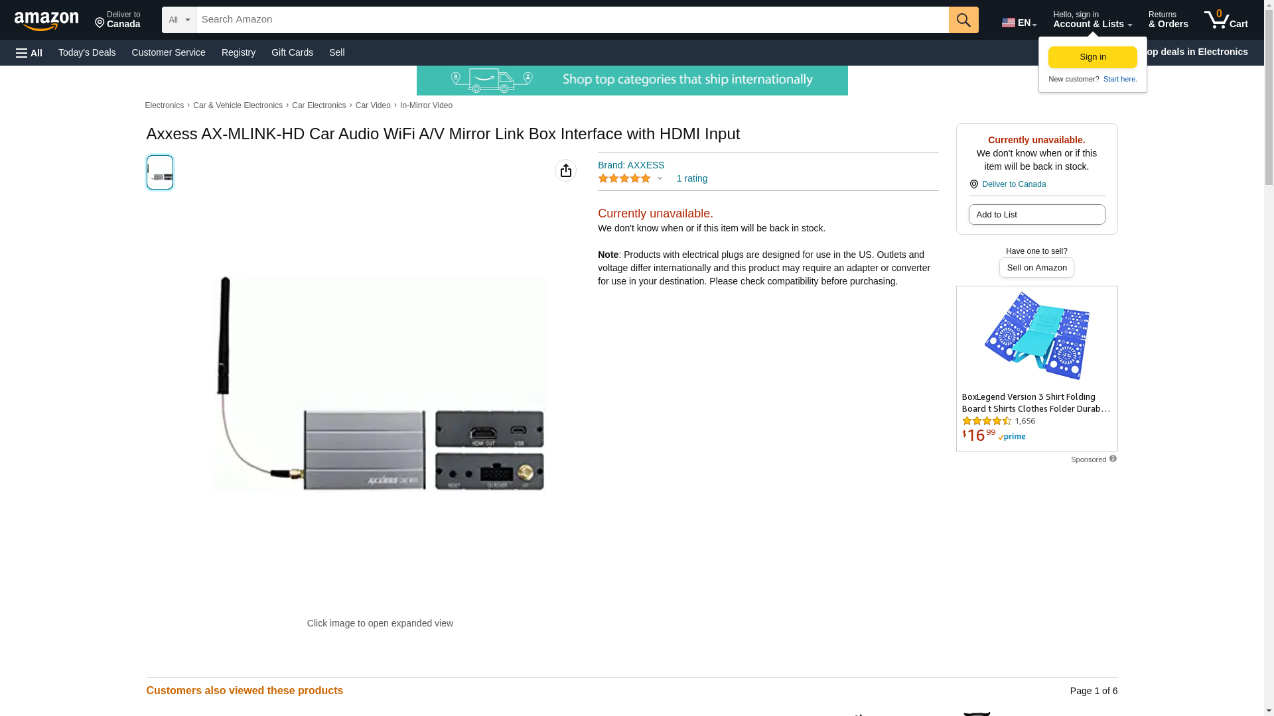Open the All hamburger menu
Image resolution: width=1274 pixels, height=716 pixels.
tap(29, 52)
